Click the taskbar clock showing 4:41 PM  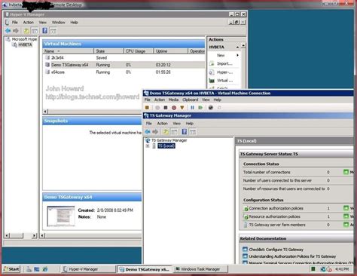(342, 269)
